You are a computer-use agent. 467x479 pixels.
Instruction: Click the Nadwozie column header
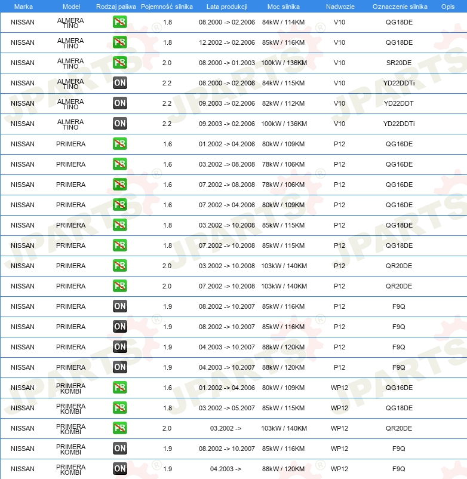click(x=340, y=7)
